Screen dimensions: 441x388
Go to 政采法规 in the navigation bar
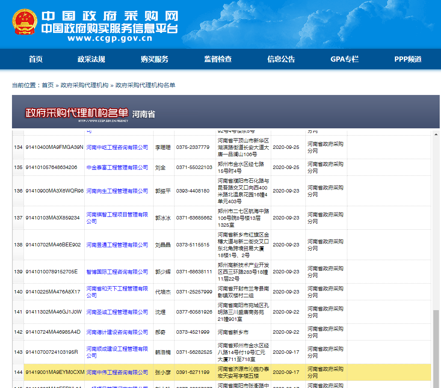(x=91, y=59)
